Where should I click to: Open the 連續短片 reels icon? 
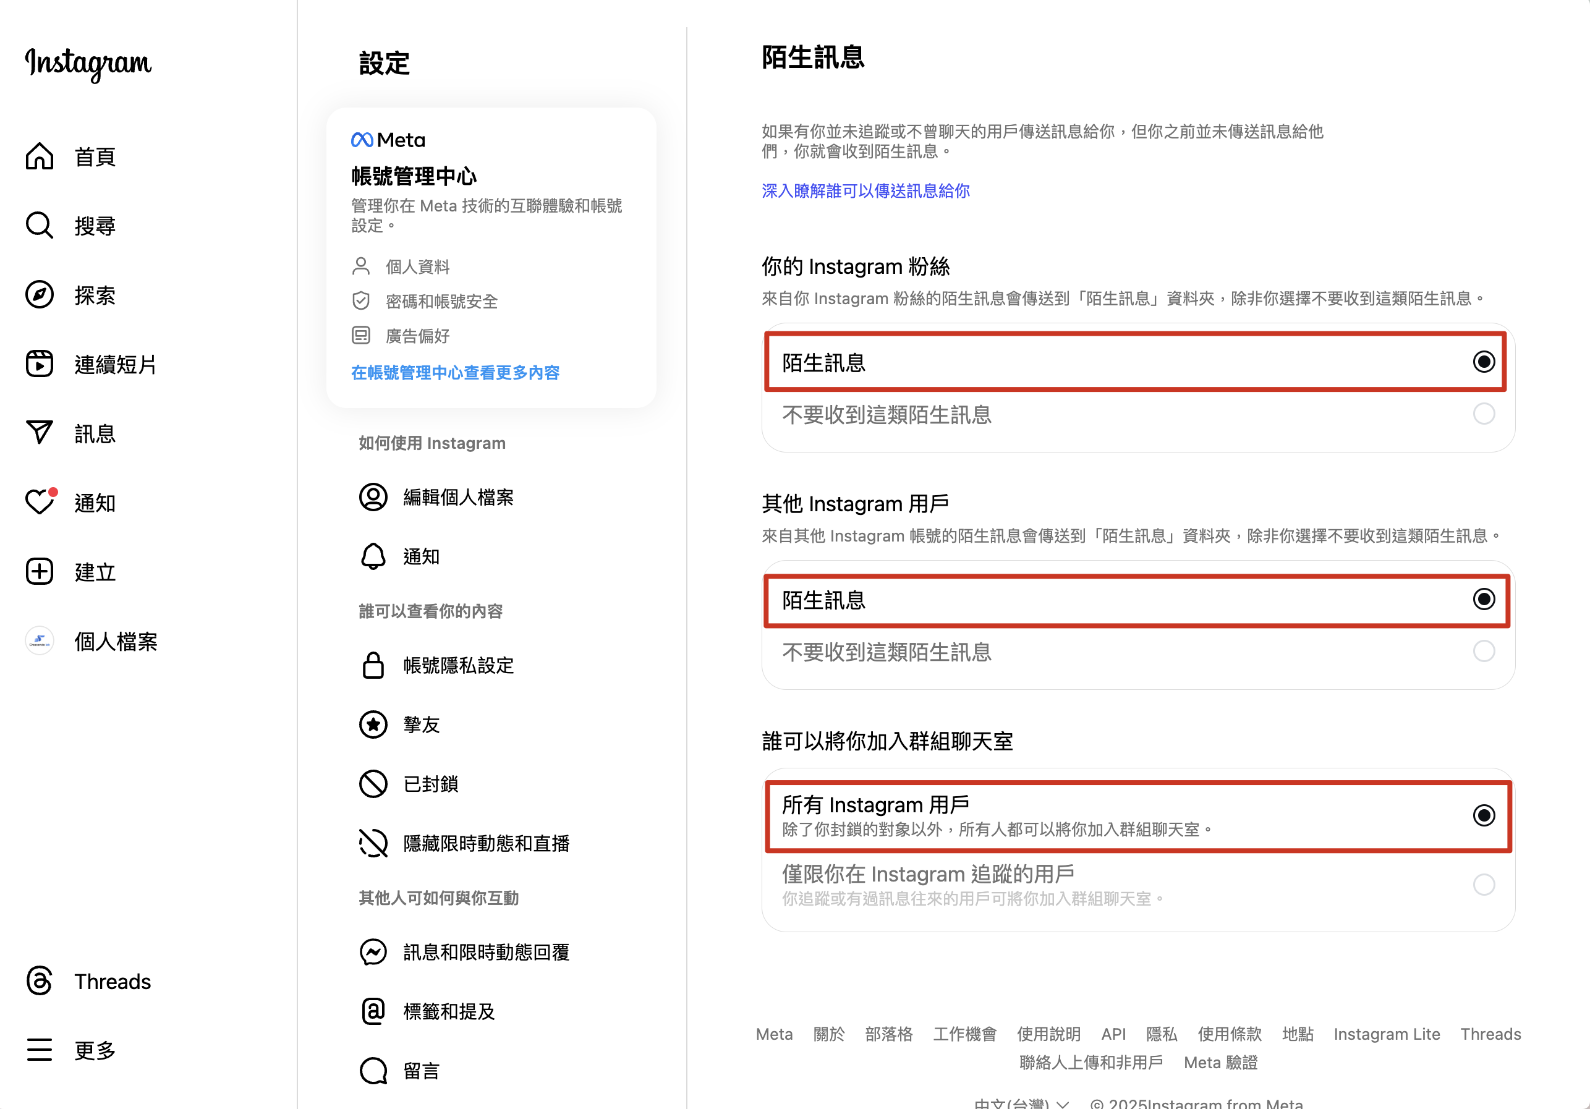[40, 364]
